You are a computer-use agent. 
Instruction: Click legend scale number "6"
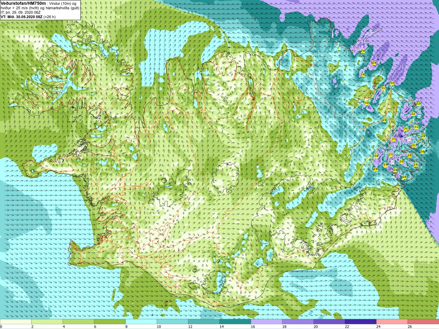95,327
